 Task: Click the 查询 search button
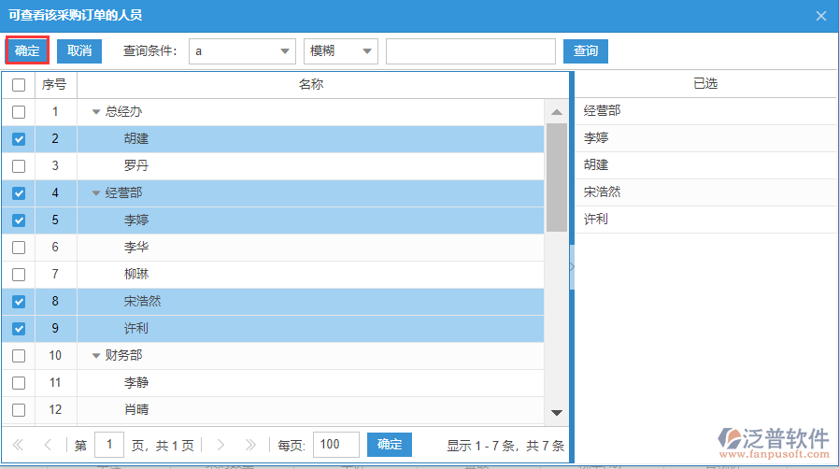[586, 50]
